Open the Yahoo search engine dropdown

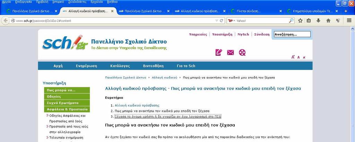point(232,20)
